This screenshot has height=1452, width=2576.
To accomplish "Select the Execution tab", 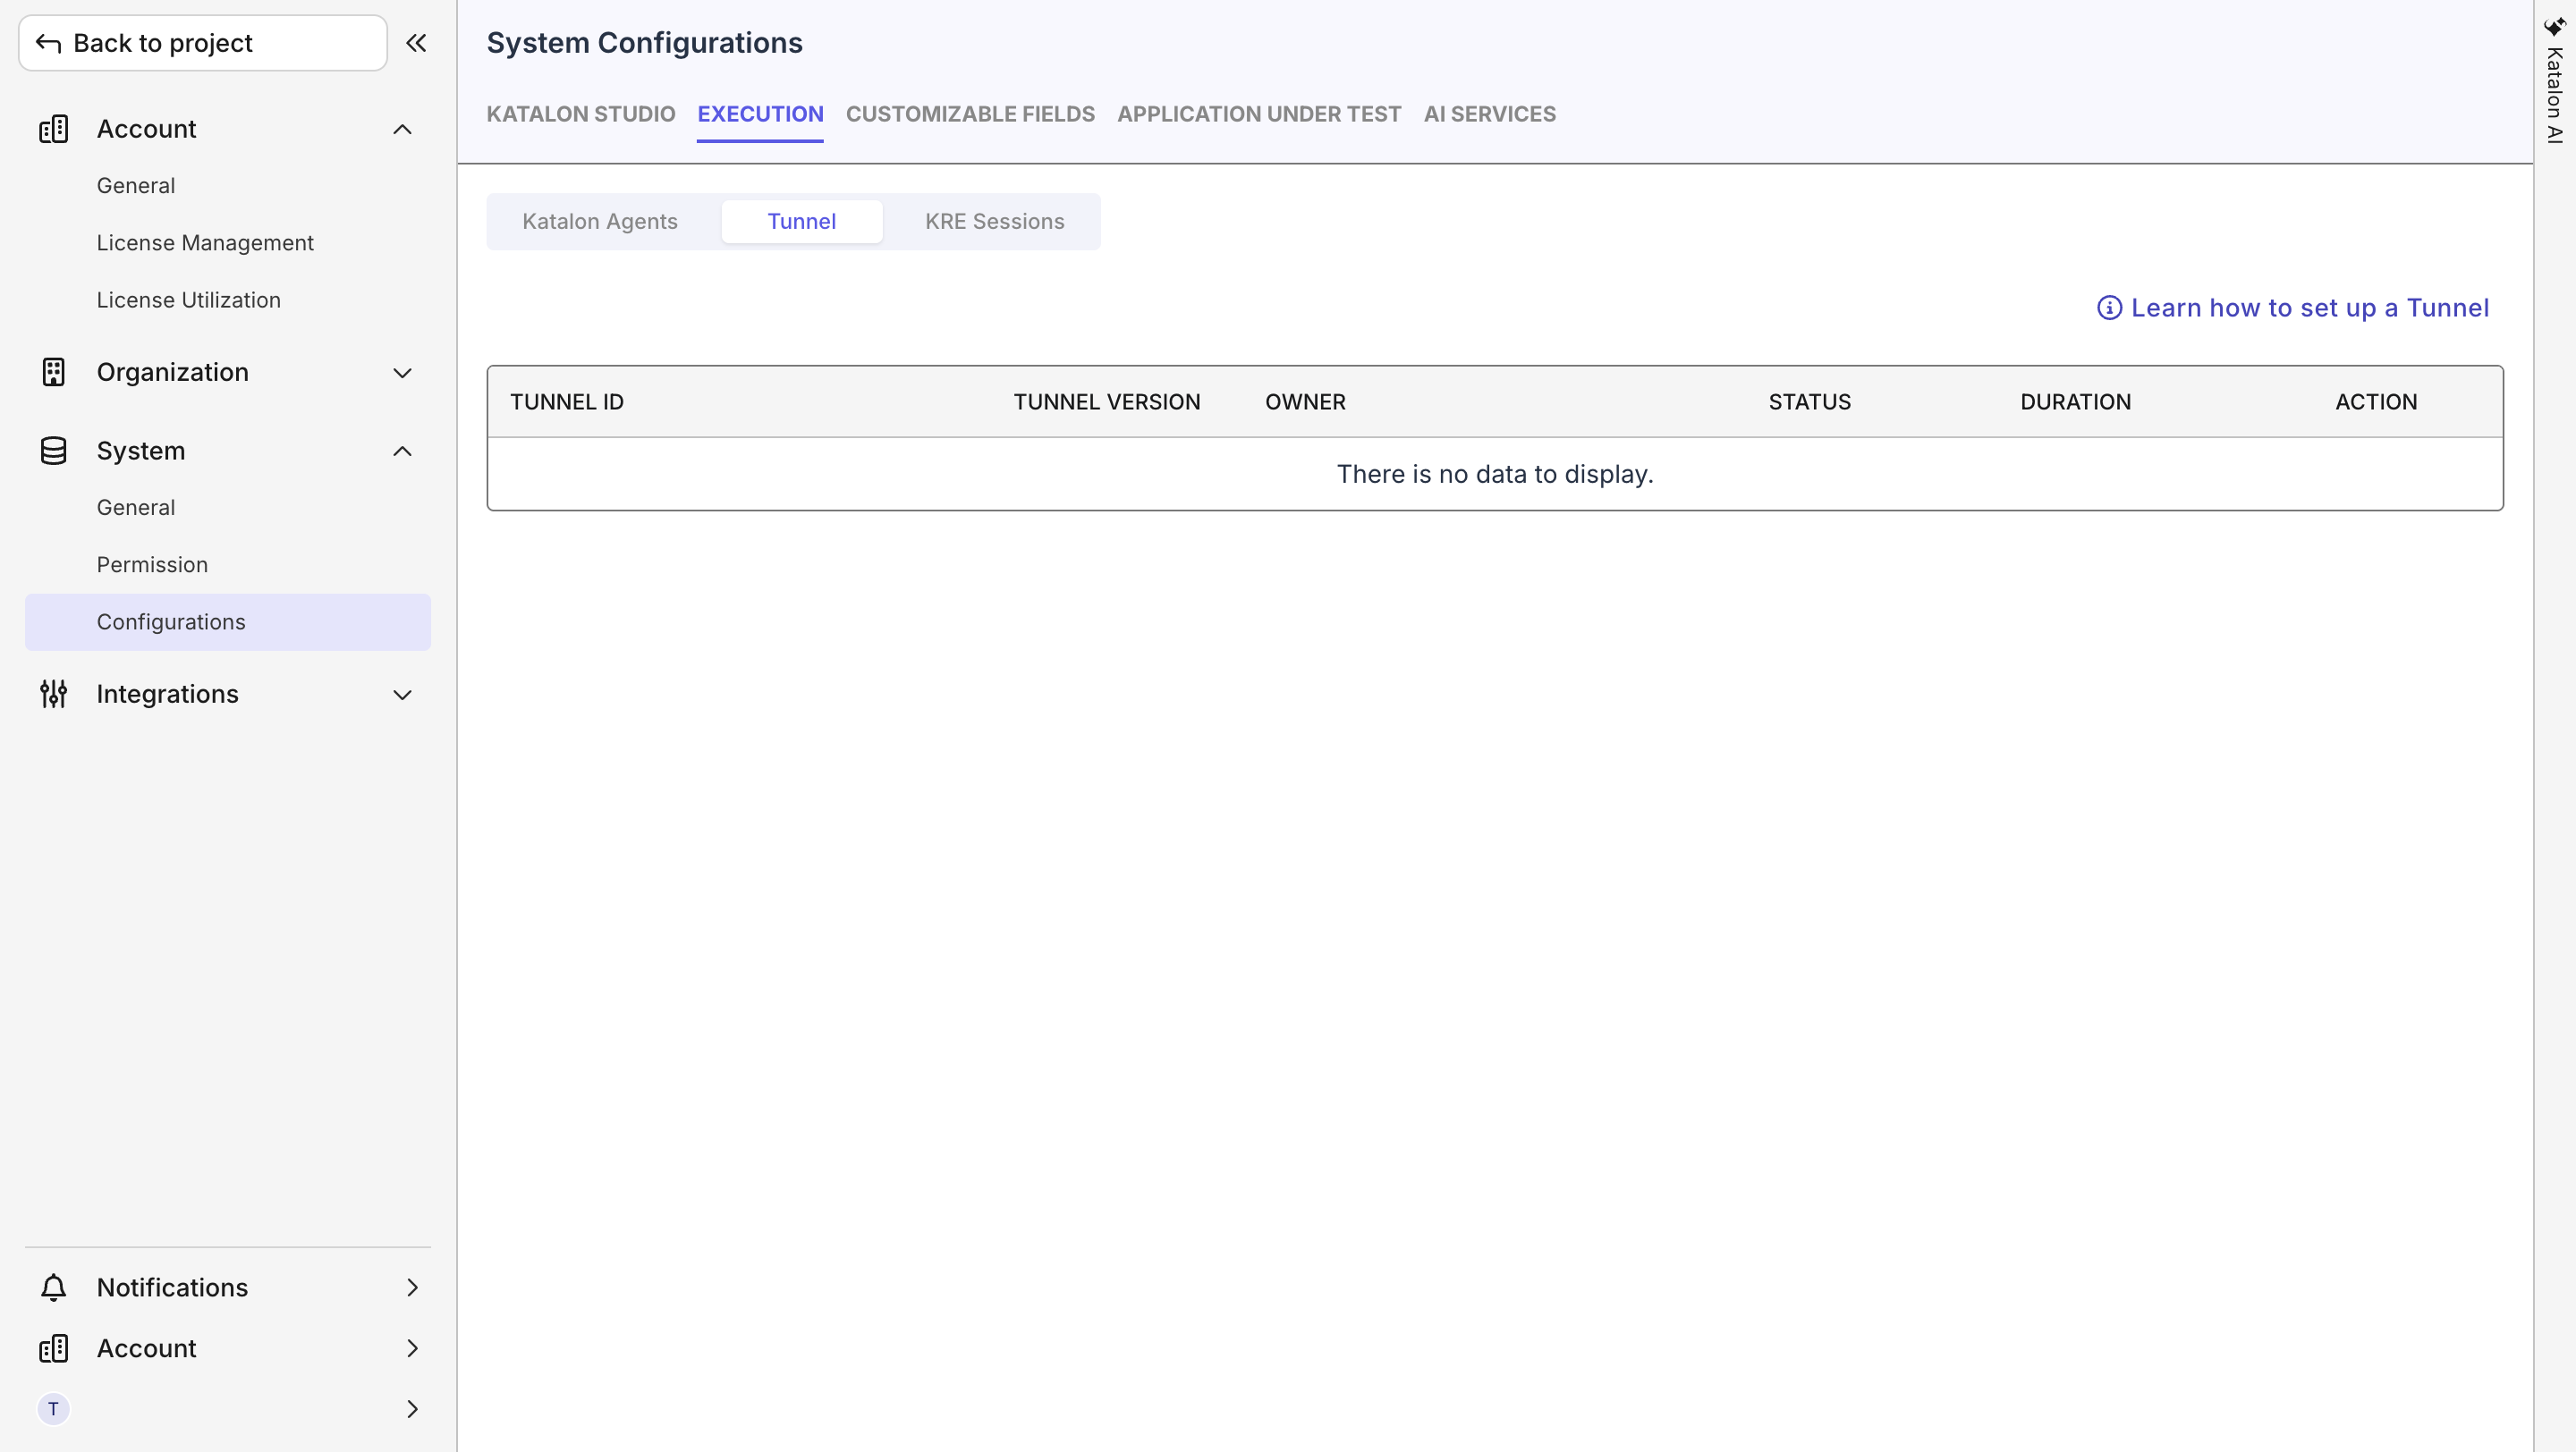I will [760, 114].
